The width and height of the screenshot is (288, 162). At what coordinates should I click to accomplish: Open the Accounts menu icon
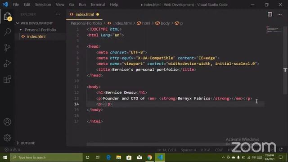7,122
